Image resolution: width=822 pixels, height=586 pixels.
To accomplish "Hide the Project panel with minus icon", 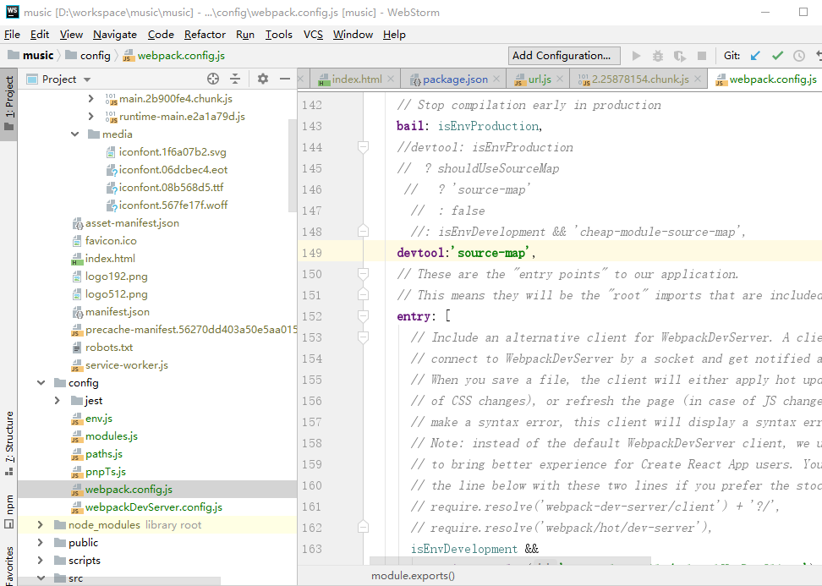I will coord(285,79).
